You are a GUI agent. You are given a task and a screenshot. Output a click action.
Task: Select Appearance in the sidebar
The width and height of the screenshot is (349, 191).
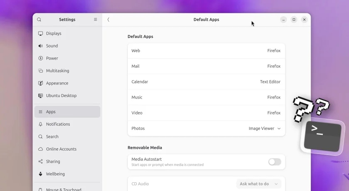(67, 83)
